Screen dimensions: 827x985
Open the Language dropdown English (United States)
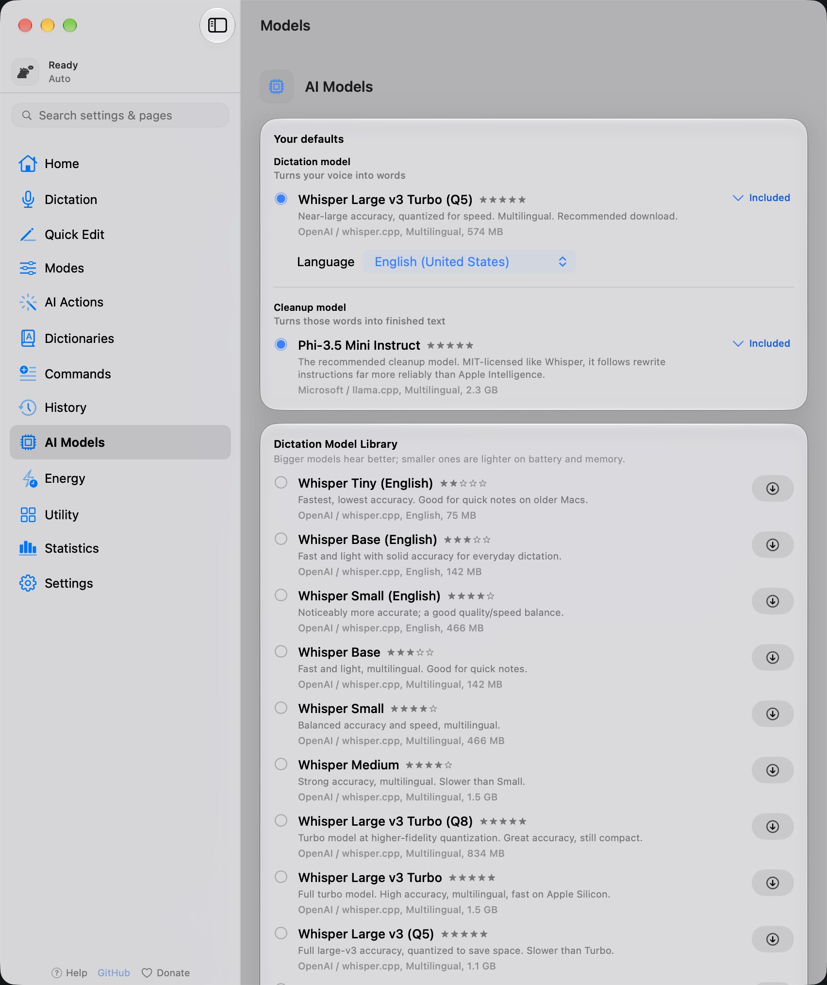pyautogui.click(x=469, y=262)
